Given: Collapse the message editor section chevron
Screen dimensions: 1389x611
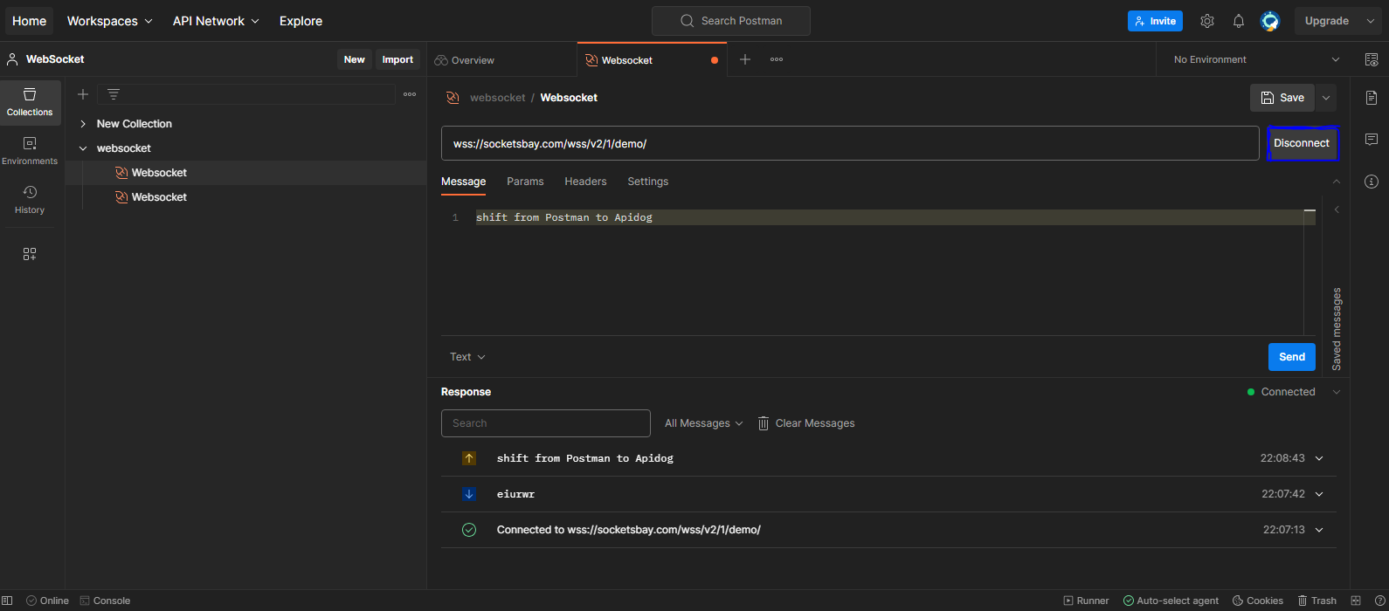Looking at the screenshot, I should (x=1336, y=182).
